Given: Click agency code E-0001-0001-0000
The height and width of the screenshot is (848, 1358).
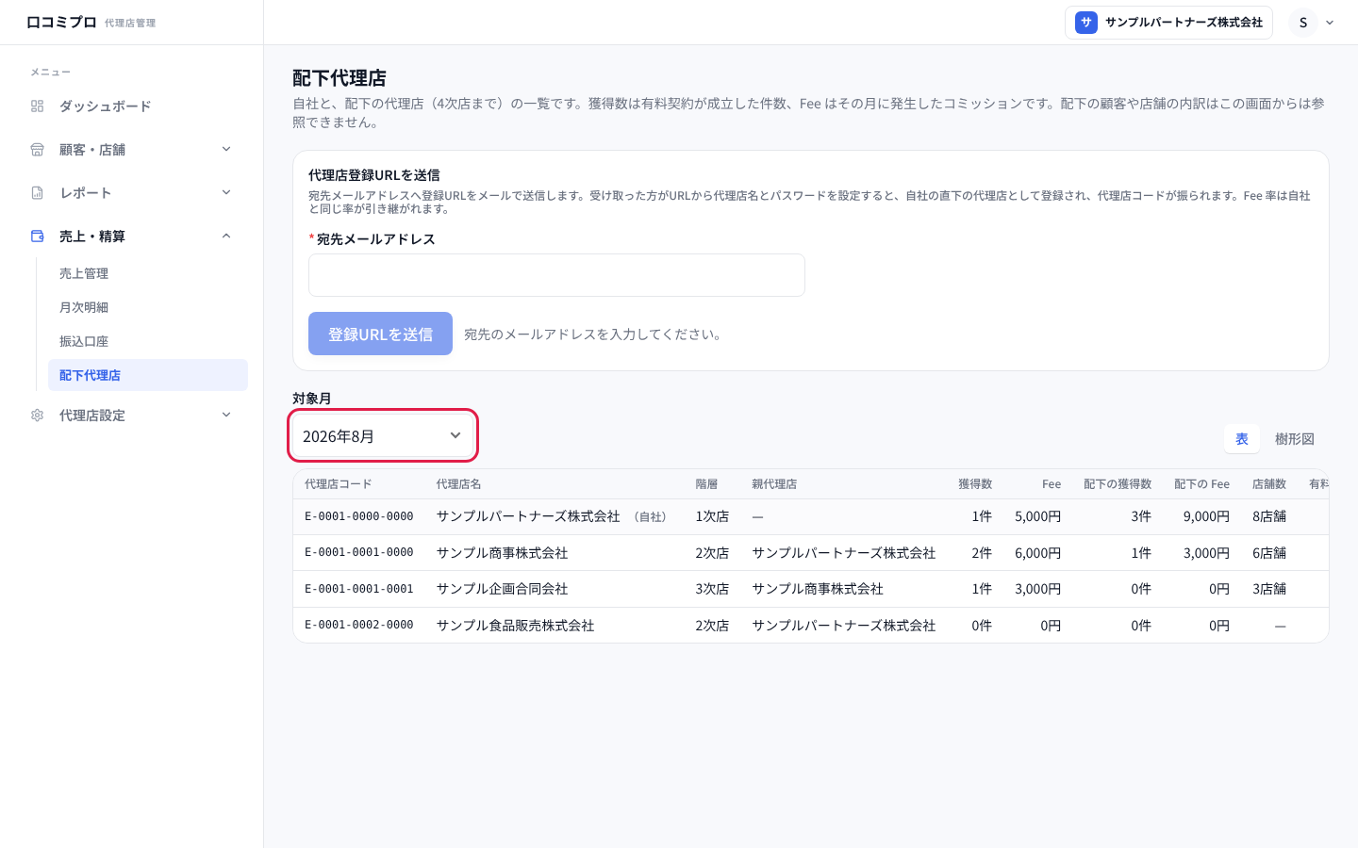Looking at the screenshot, I should (x=359, y=552).
